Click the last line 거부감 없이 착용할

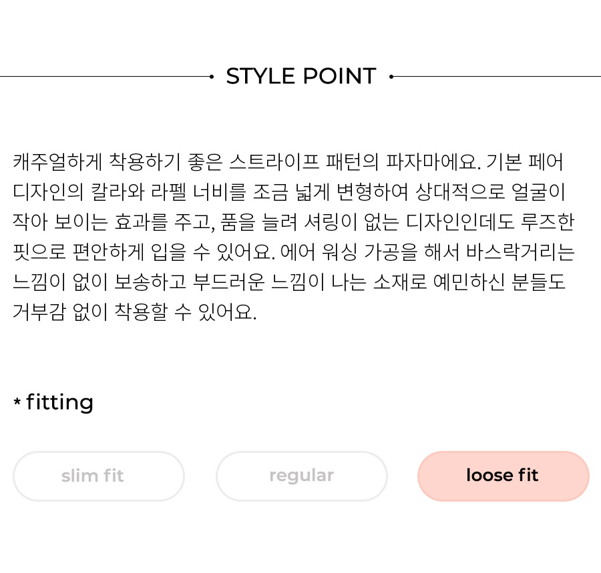click(x=134, y=312)
